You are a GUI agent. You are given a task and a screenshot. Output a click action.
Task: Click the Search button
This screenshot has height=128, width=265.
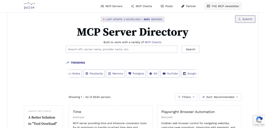(x=191, y=49)
